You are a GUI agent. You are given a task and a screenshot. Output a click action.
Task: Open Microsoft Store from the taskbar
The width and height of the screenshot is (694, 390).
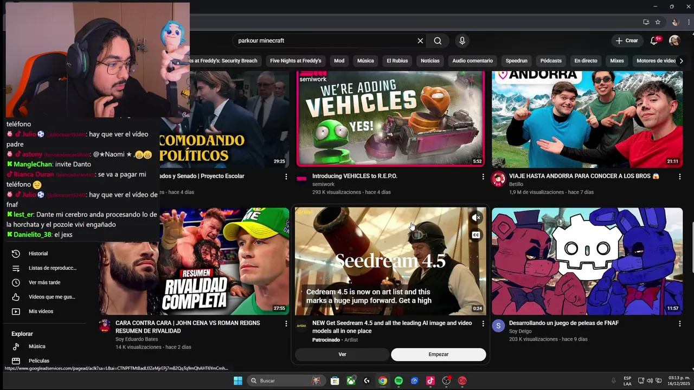pyautogui.click(x=335, y=381)
